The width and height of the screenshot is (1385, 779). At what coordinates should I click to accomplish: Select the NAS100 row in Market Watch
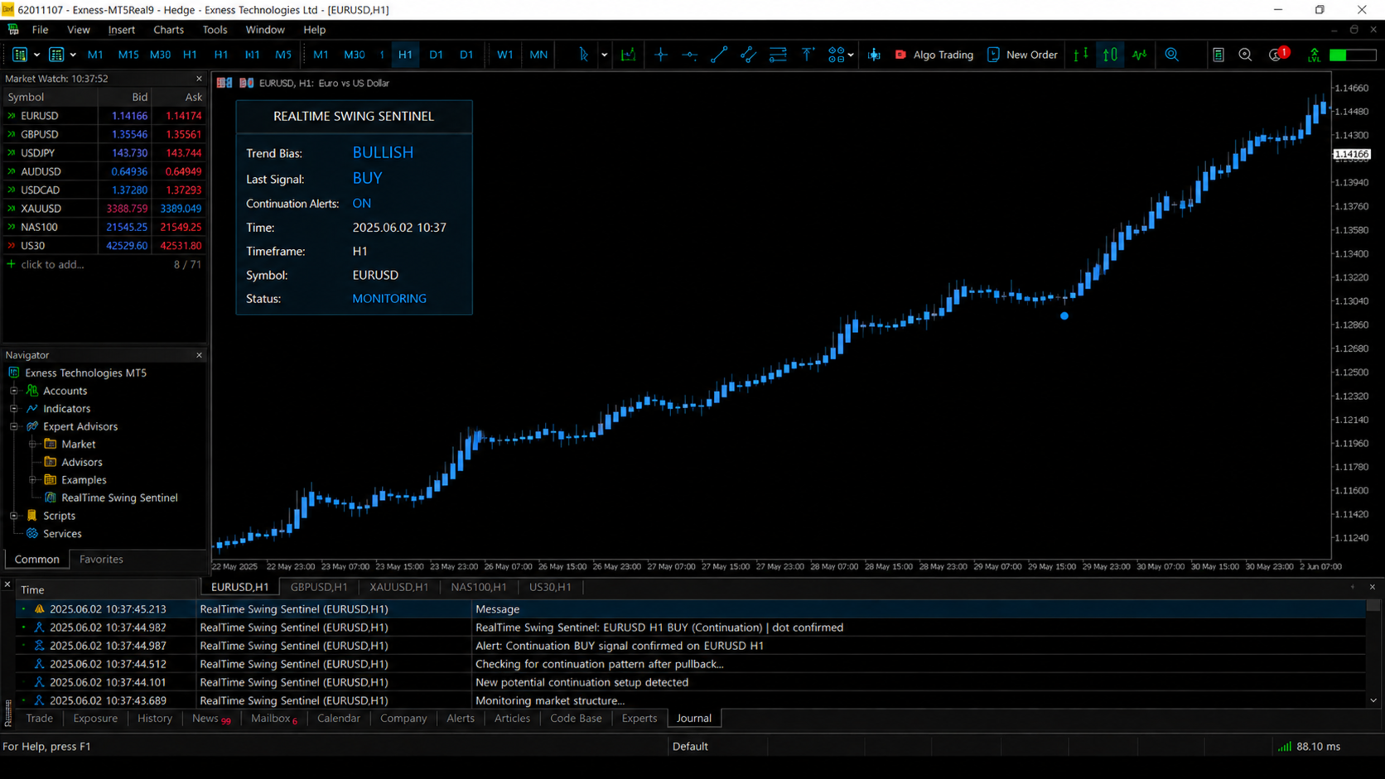click(104, 227)
